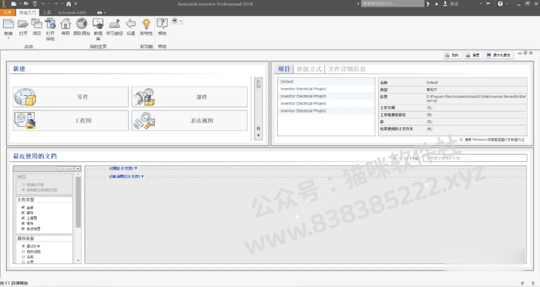This screenshot has height=287, width=540.
Task: Click the 常用 (Home) house icon
Action: point(65,24)
